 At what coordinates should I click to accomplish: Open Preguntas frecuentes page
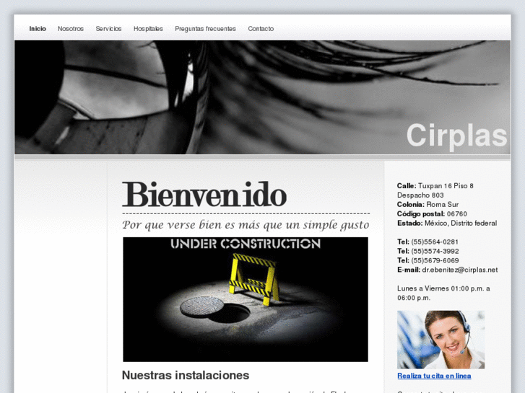(x=205, y=29)
